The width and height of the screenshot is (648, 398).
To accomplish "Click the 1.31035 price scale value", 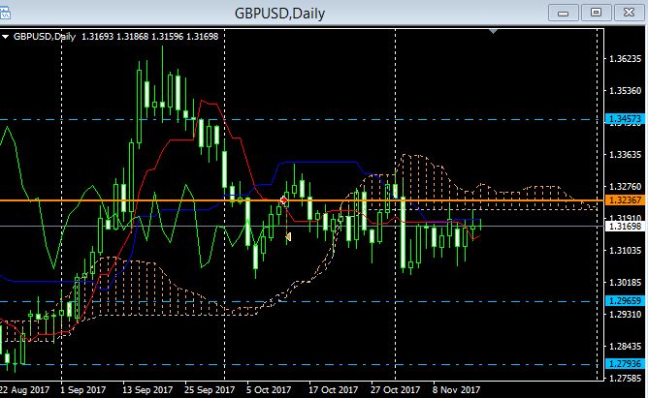I will click(626, 251).
